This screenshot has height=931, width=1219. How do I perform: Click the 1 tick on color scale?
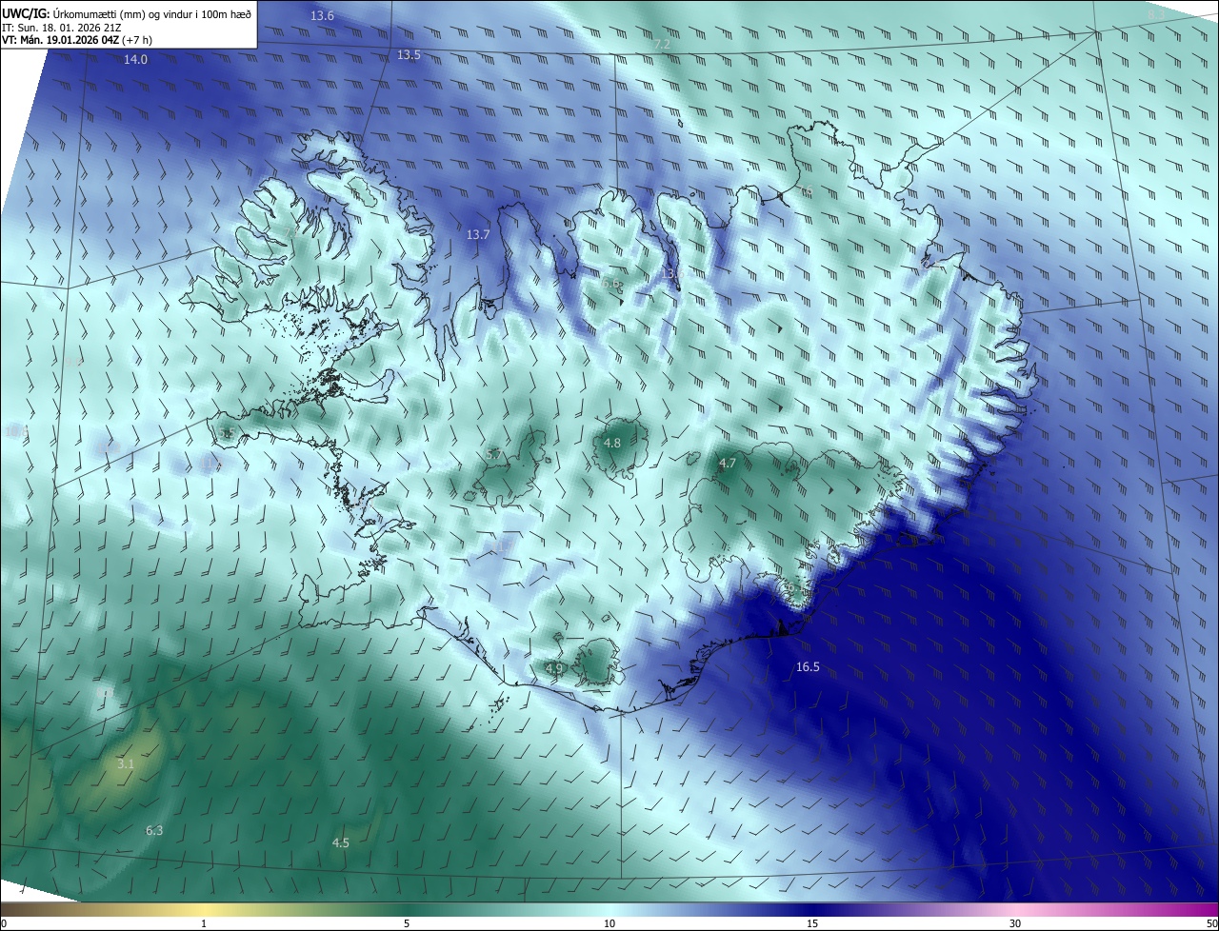[205, 923]
